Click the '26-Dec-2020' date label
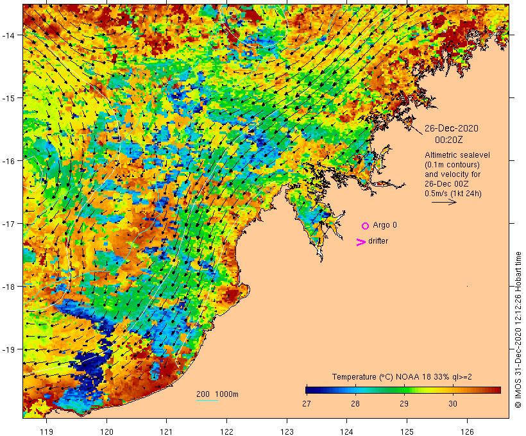 tap(451, 128)
